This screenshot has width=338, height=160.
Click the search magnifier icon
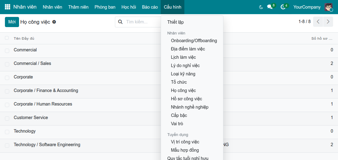[121, 22]
